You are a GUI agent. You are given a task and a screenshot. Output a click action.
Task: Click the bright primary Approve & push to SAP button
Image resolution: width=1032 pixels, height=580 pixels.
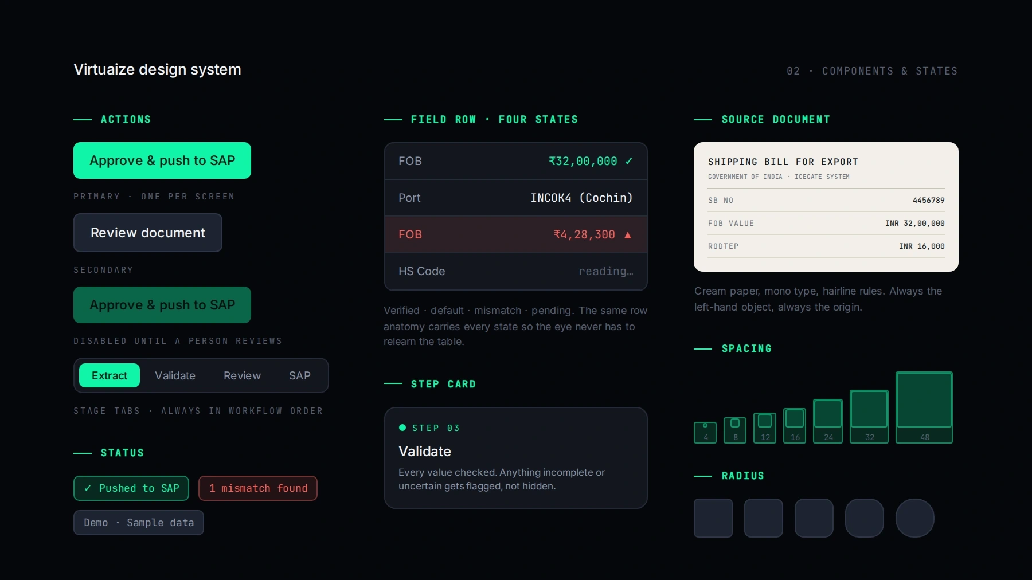(x=162, y=160)
